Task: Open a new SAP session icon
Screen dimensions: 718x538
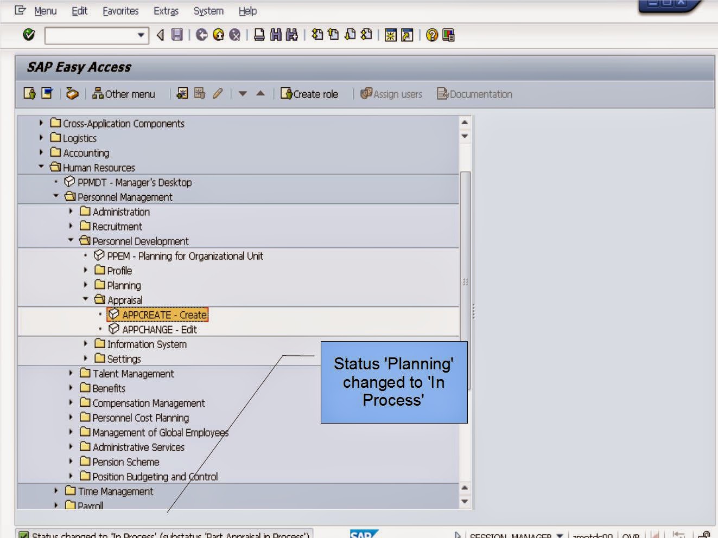Action: 390,35
